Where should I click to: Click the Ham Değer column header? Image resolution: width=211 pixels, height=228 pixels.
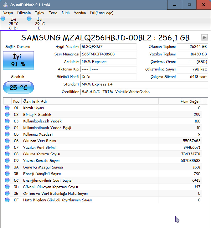pos(180,101)
